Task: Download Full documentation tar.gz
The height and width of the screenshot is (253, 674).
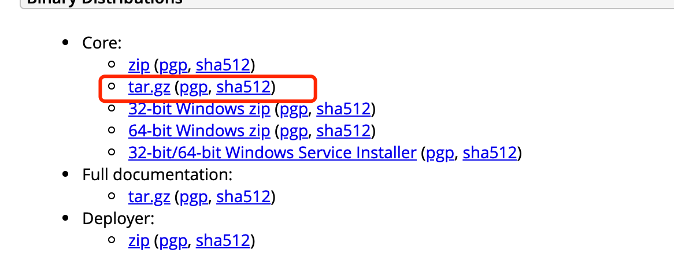Action: point(149,197)
